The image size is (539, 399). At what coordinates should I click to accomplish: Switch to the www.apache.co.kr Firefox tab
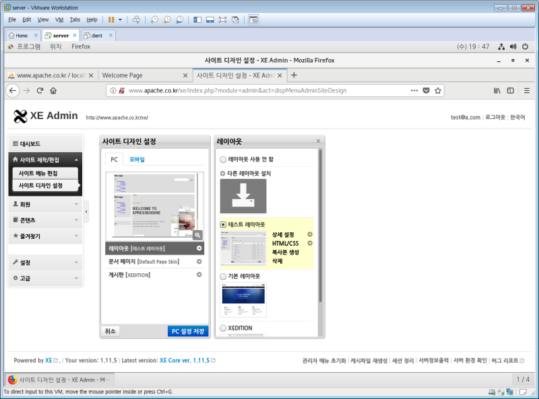coord(51,75)
